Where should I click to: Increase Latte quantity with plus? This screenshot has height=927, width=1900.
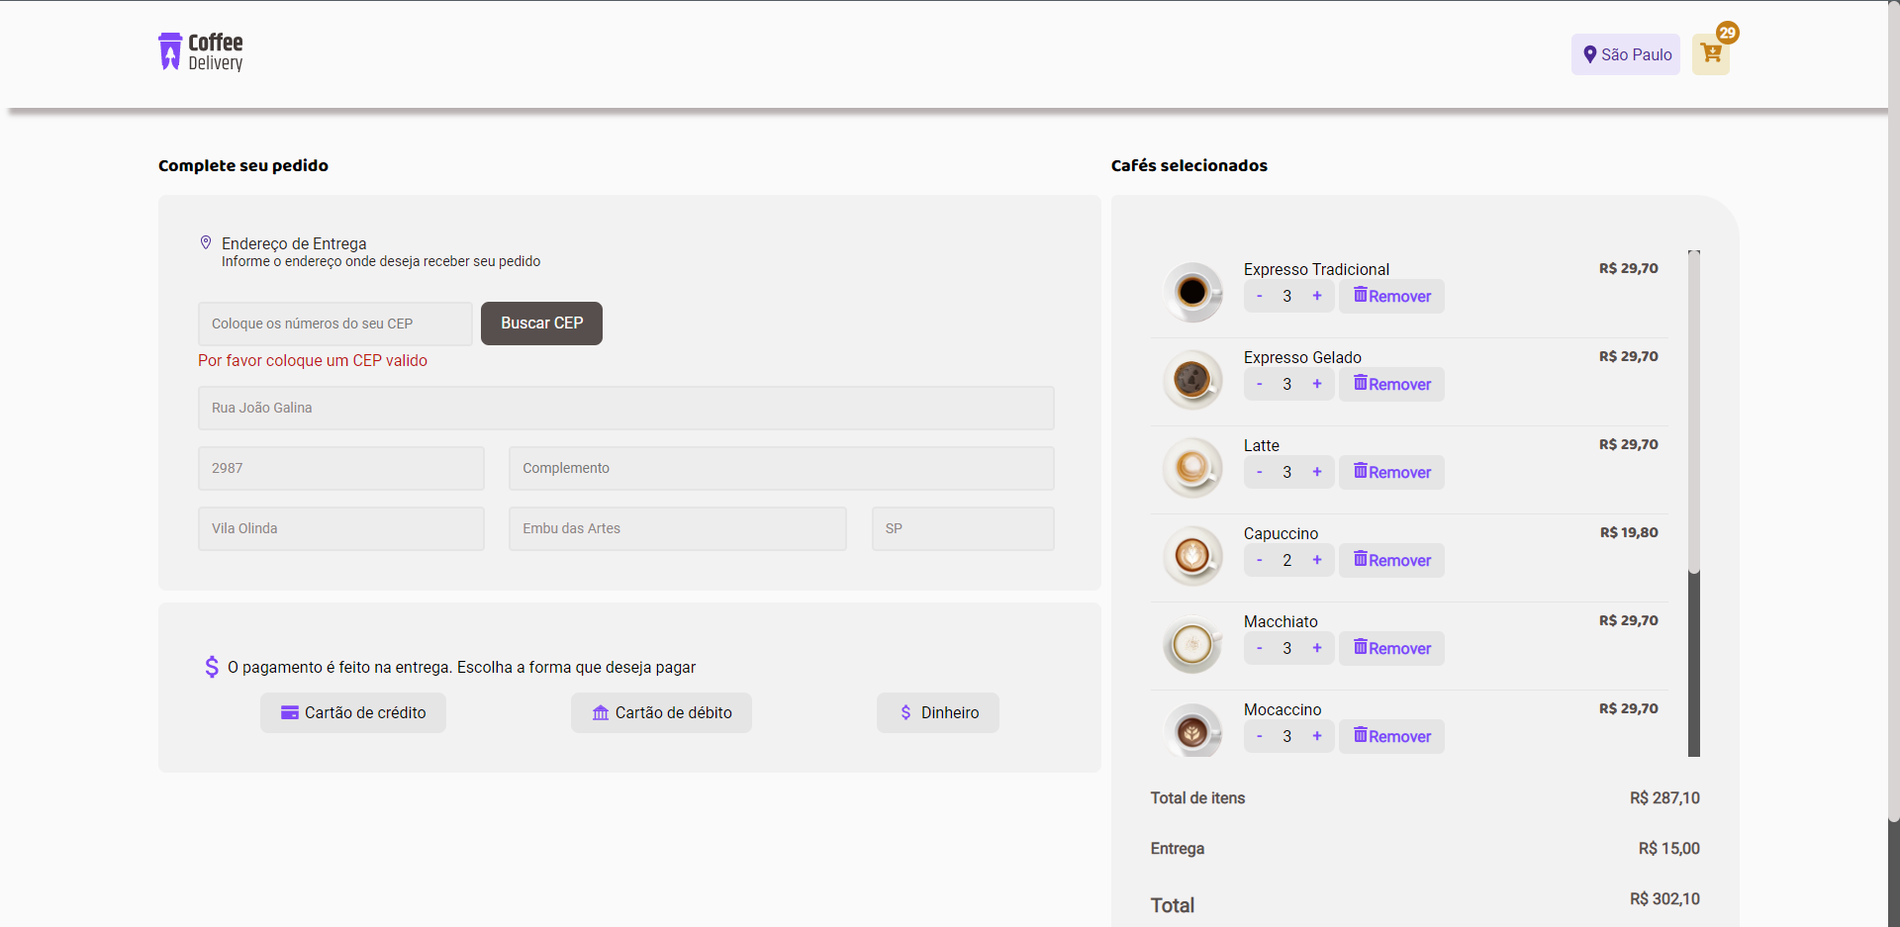(x=1317, y=472)
